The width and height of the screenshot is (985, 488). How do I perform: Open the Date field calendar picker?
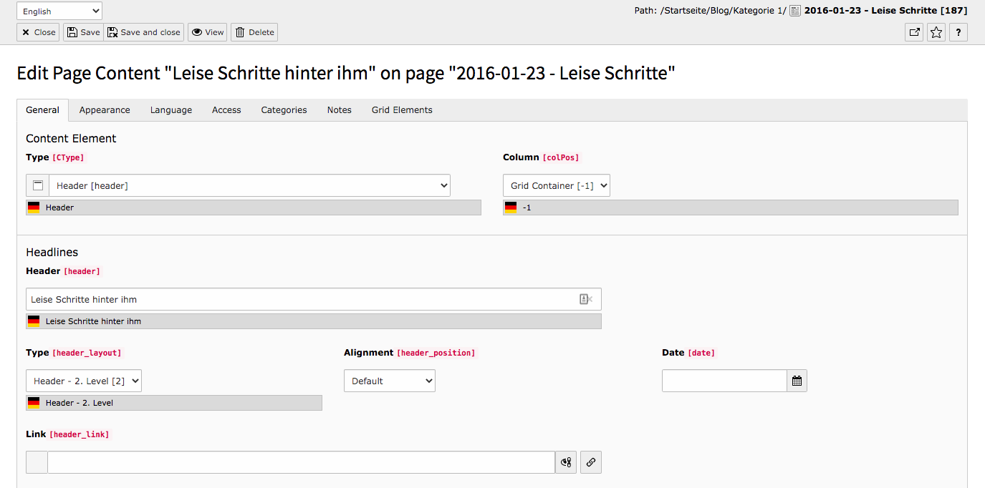pyautogui.click(x=797, y=381)
